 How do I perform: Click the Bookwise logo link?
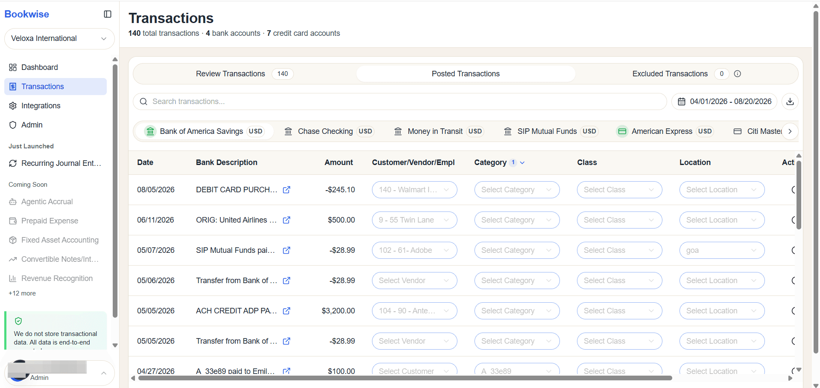(26, 14)
